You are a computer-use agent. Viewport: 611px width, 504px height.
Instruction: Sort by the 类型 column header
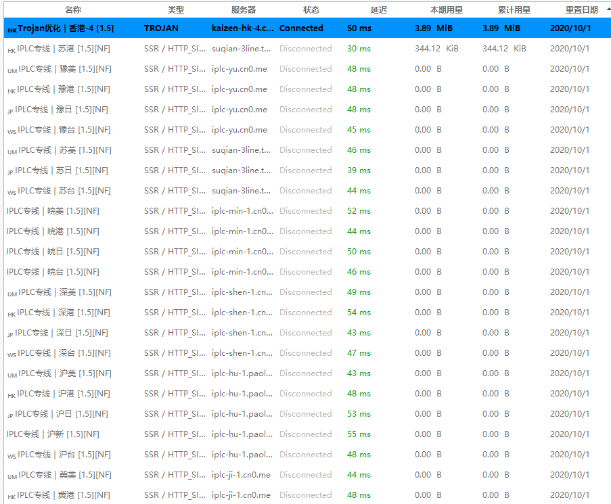pyautogui.click(x=175, y=9)
